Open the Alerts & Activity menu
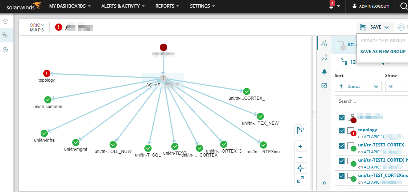This screenshot has width=408, height=192. (123, 6)
